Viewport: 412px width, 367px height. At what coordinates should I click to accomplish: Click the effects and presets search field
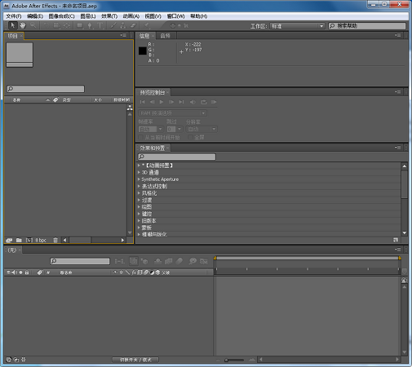click(x=177, y=157)
